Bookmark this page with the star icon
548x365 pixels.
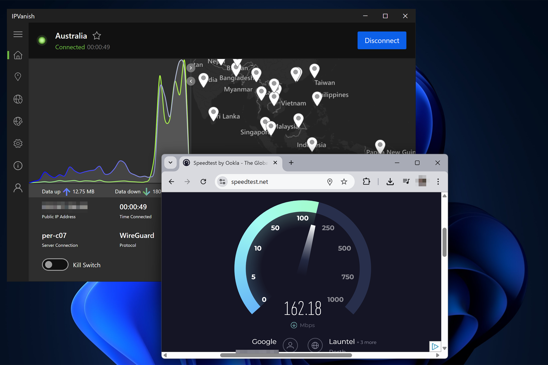pos(344,181)
